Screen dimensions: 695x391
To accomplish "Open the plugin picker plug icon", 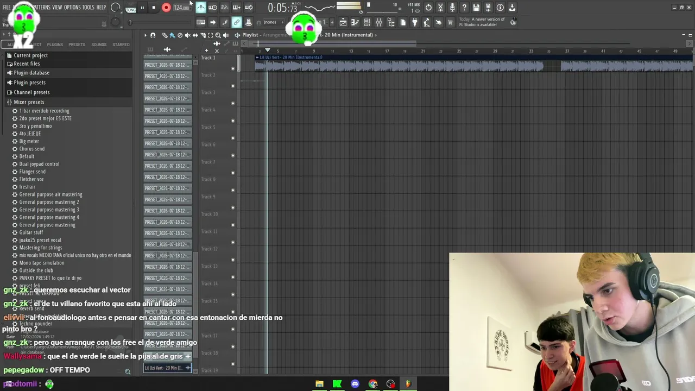I will pos(415,22).
